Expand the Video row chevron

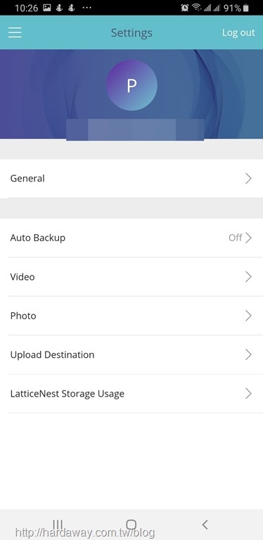click(x=248, y=276)
